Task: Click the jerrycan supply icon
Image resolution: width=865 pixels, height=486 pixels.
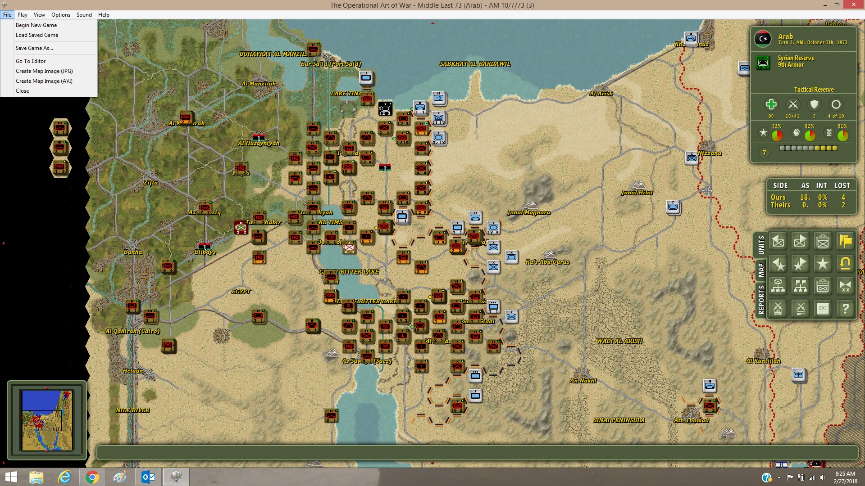Action: tap(829, 133)
